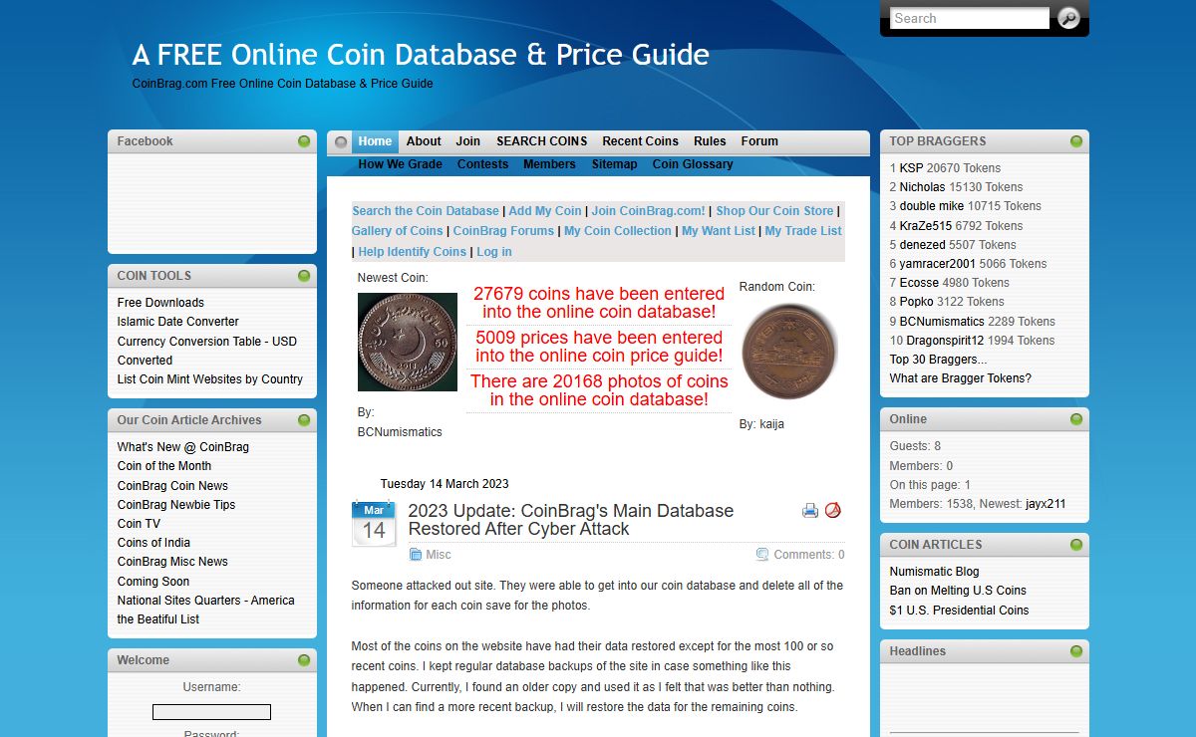Click Search the Coin Database link
The height and width of the screenshot is (737, 1196).
[x=426, y=211]
